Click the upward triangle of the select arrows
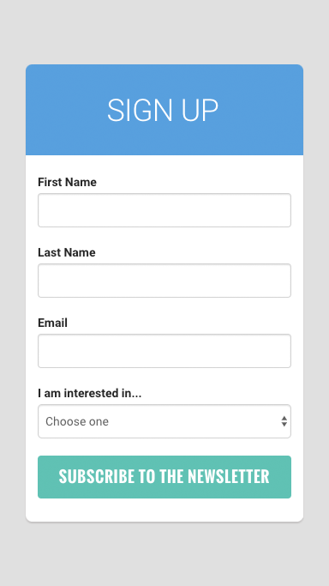The image size is (329, 586). pyautogui.click(x=284, y=418)
